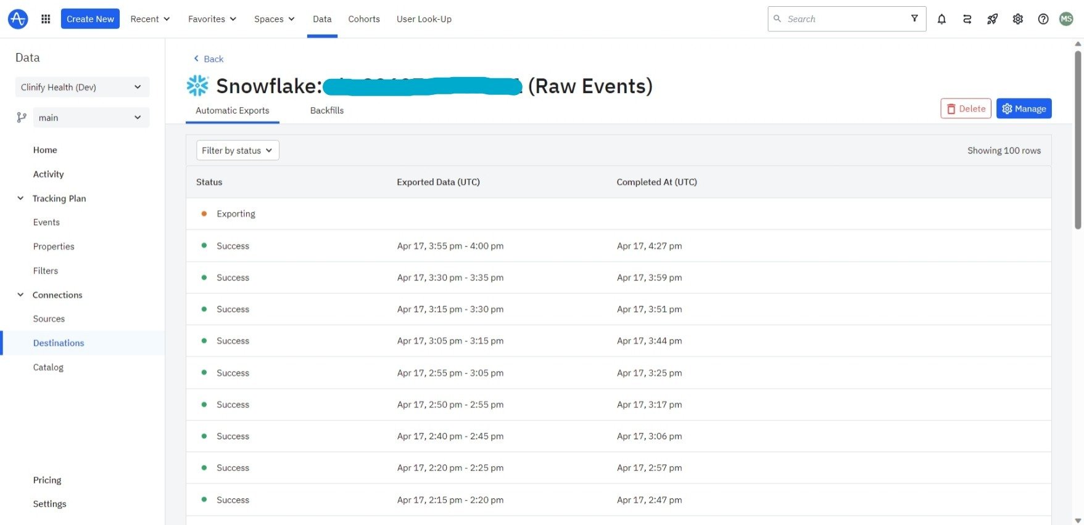
Task: Click the rocket icon in header
Action: tap(992, 19)
